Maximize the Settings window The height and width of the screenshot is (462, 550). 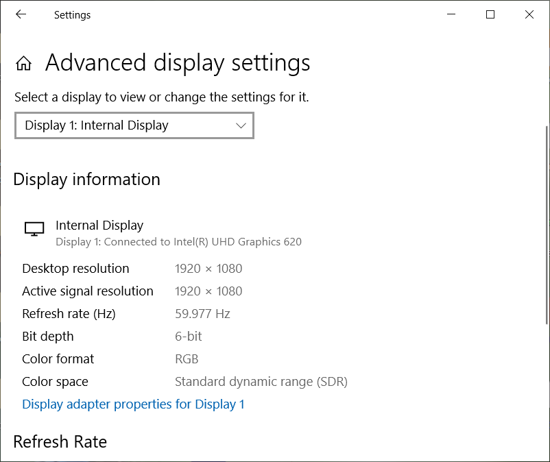click(490, 14)
